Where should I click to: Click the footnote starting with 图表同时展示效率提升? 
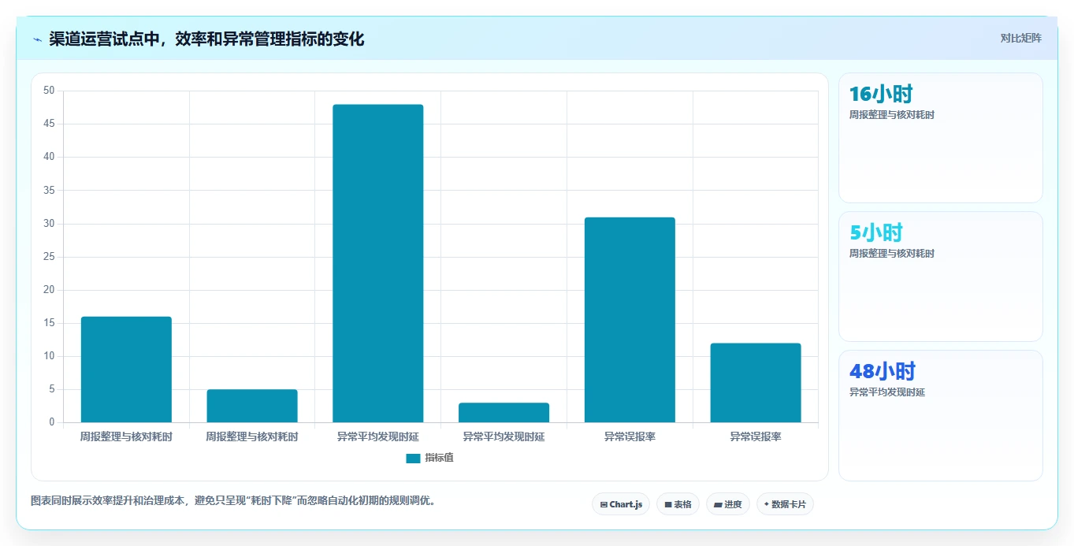pos(233,500)
